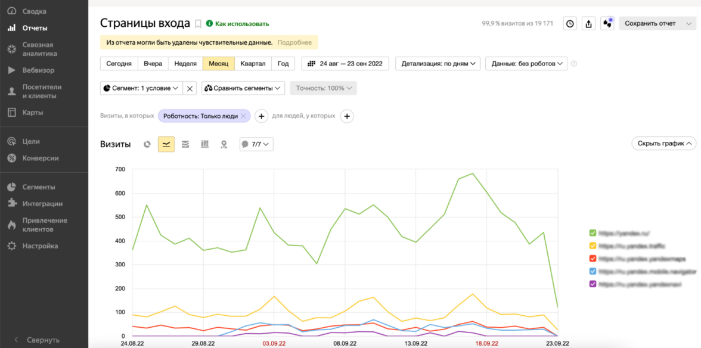Toggle the yellow series checkbox in legend

pyautogui.click(x=593, y=246)
